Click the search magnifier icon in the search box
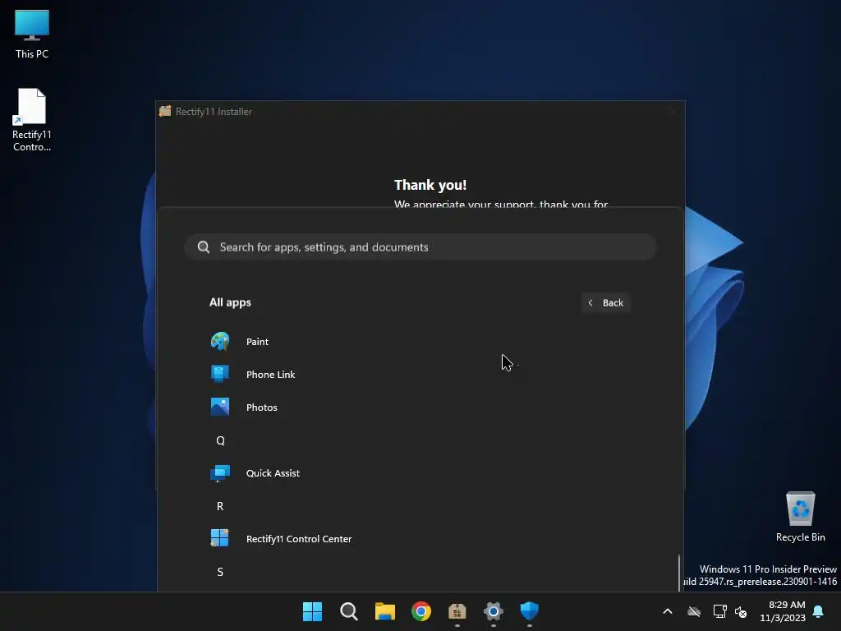Image resolution: width=841 pixels, height=631 pixels. [204, 246]
